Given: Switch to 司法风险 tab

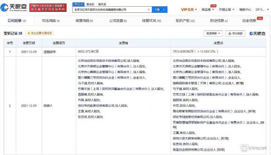Looking at the screenshot, I should pyautogui.click(x=51, y=21).
